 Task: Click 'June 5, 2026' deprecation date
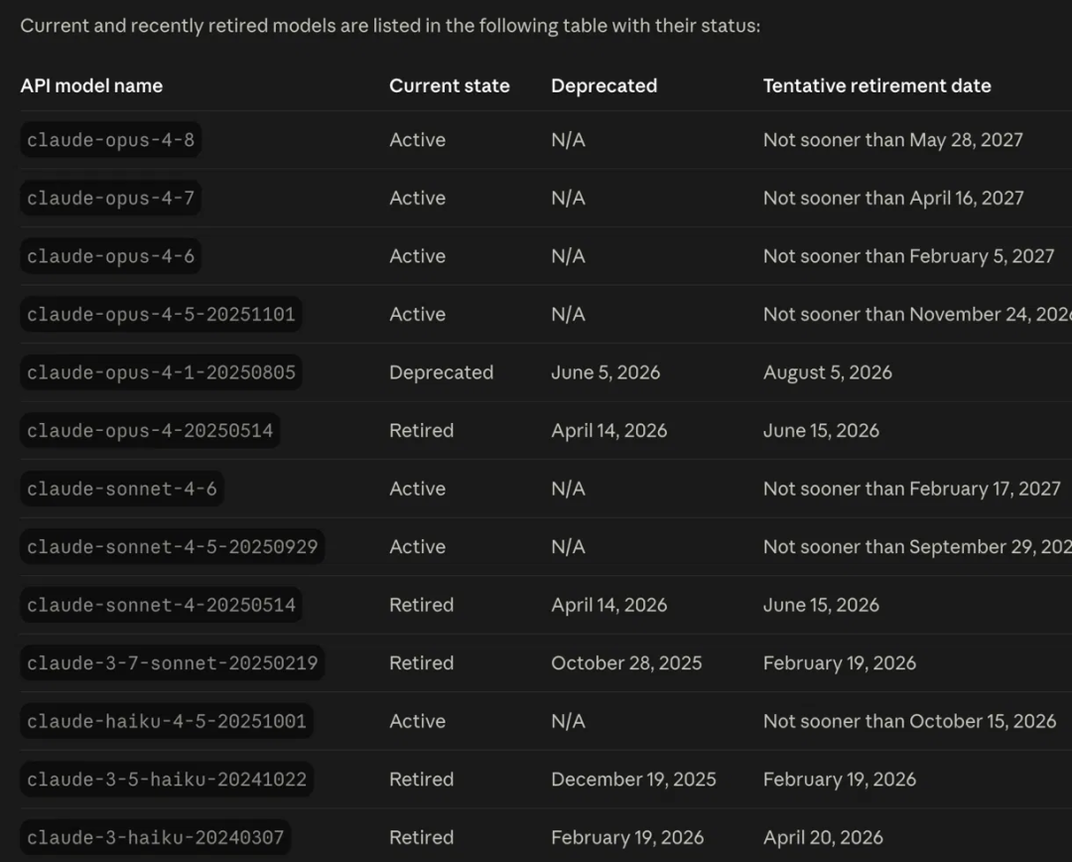pyautogui.click(x=605, y=372)
